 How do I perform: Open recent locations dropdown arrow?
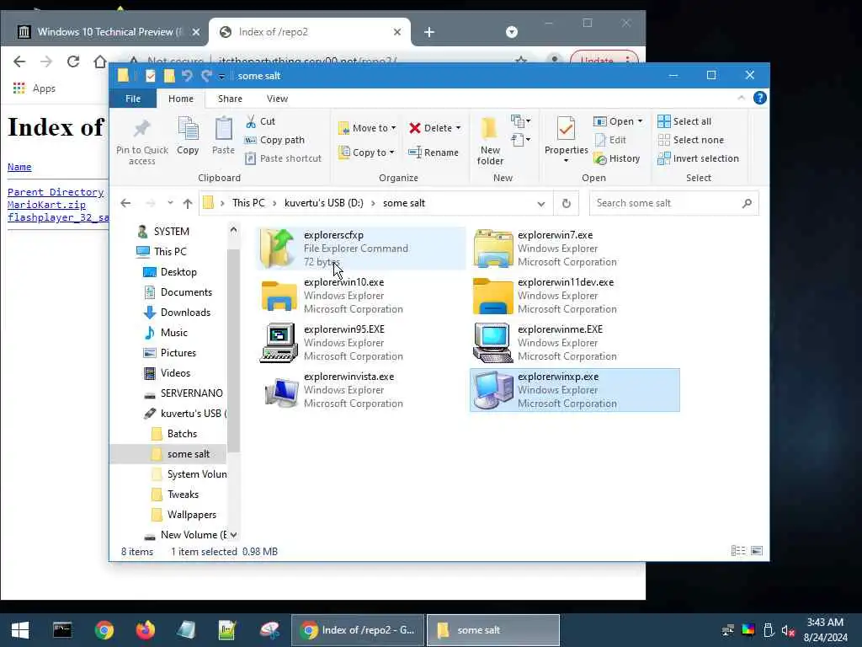[170, 203]
